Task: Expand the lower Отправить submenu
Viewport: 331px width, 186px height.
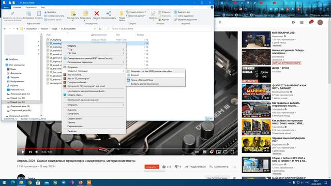Action: pyautogui.click(x=94, y=105)
